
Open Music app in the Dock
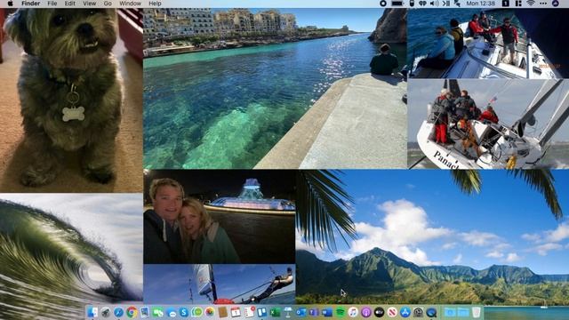[x=353, y=312]
